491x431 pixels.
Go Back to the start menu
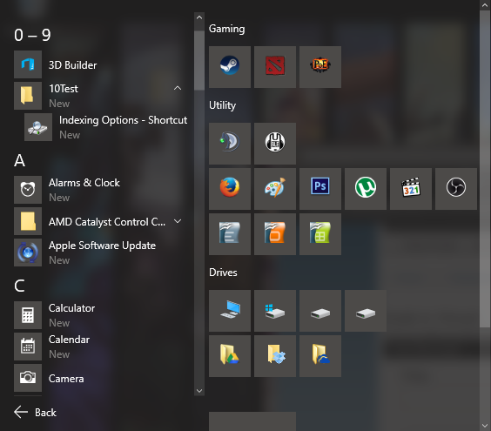pyautogui.click(x=35, y=412)
